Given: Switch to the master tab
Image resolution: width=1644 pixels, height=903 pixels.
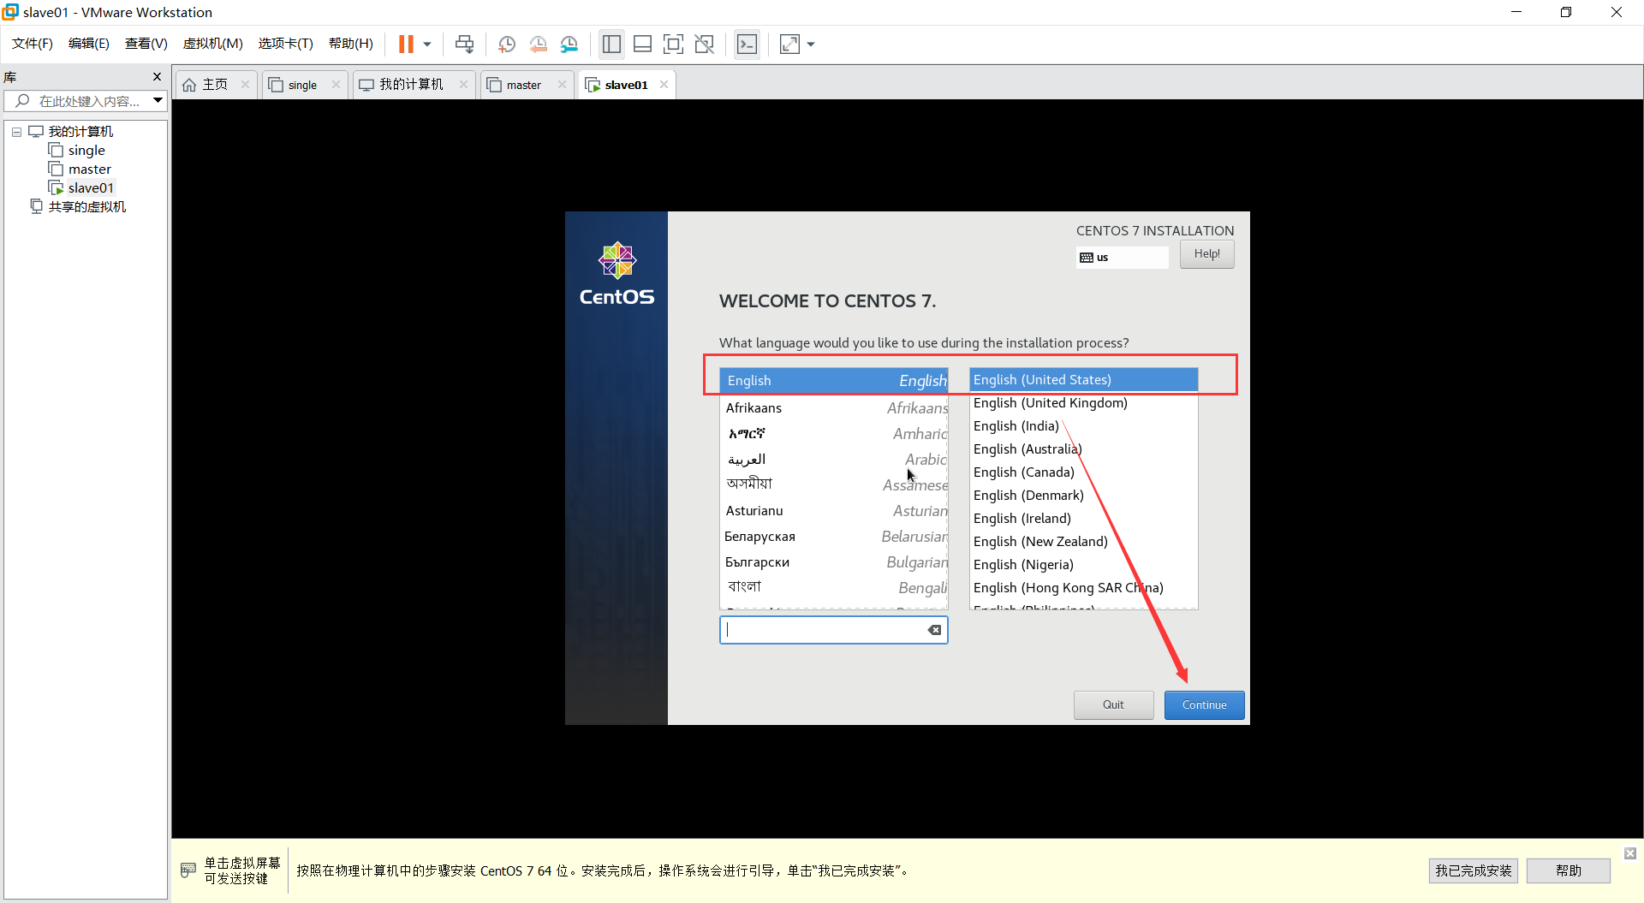Looking at the screenshot, I should coord(523,84).
